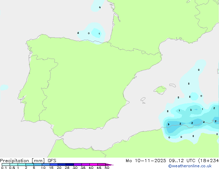Select the 30–35 mm purple legend swatch
This screenshot has height=169, width=219.
point(78,165)
